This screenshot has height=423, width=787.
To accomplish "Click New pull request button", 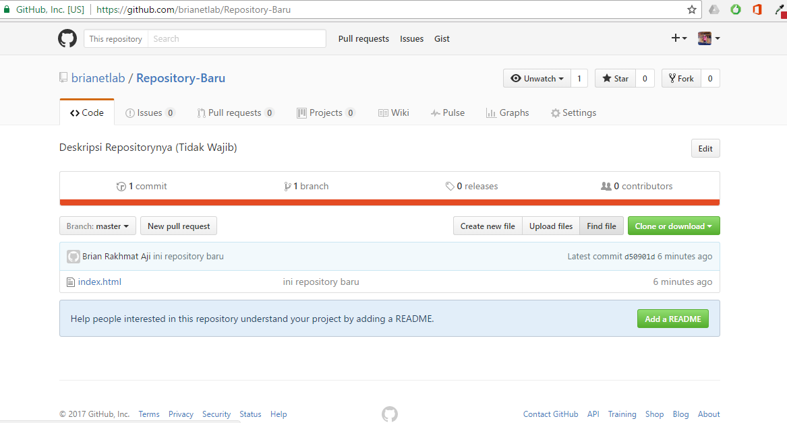I will (179, 226).
